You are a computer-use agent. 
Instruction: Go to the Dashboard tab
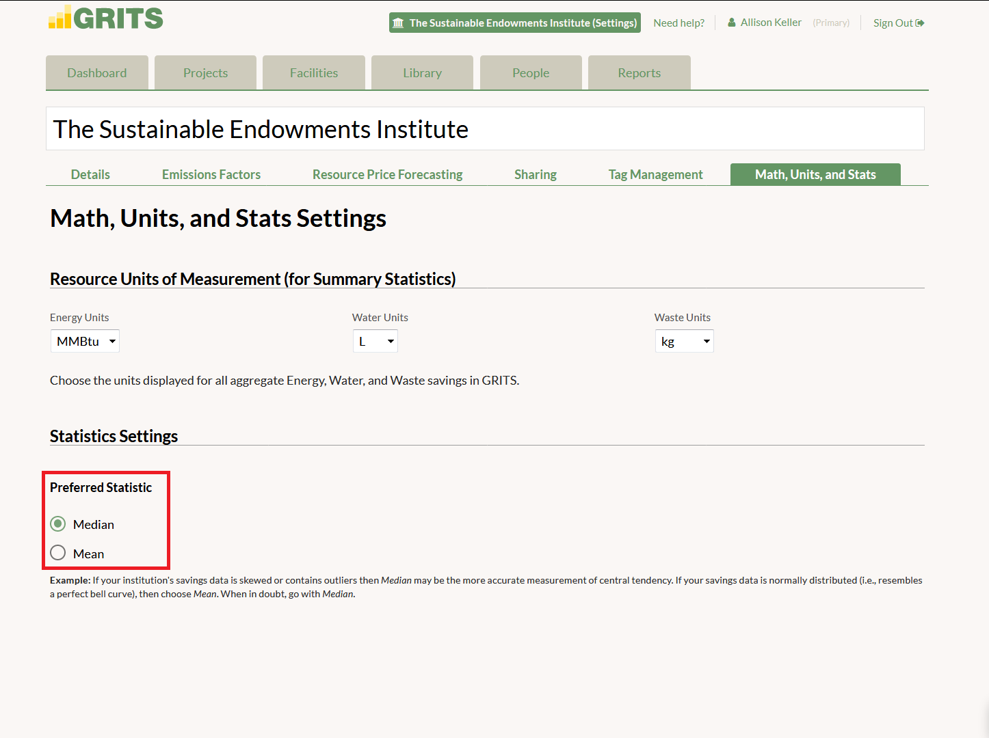click(97, 72)
